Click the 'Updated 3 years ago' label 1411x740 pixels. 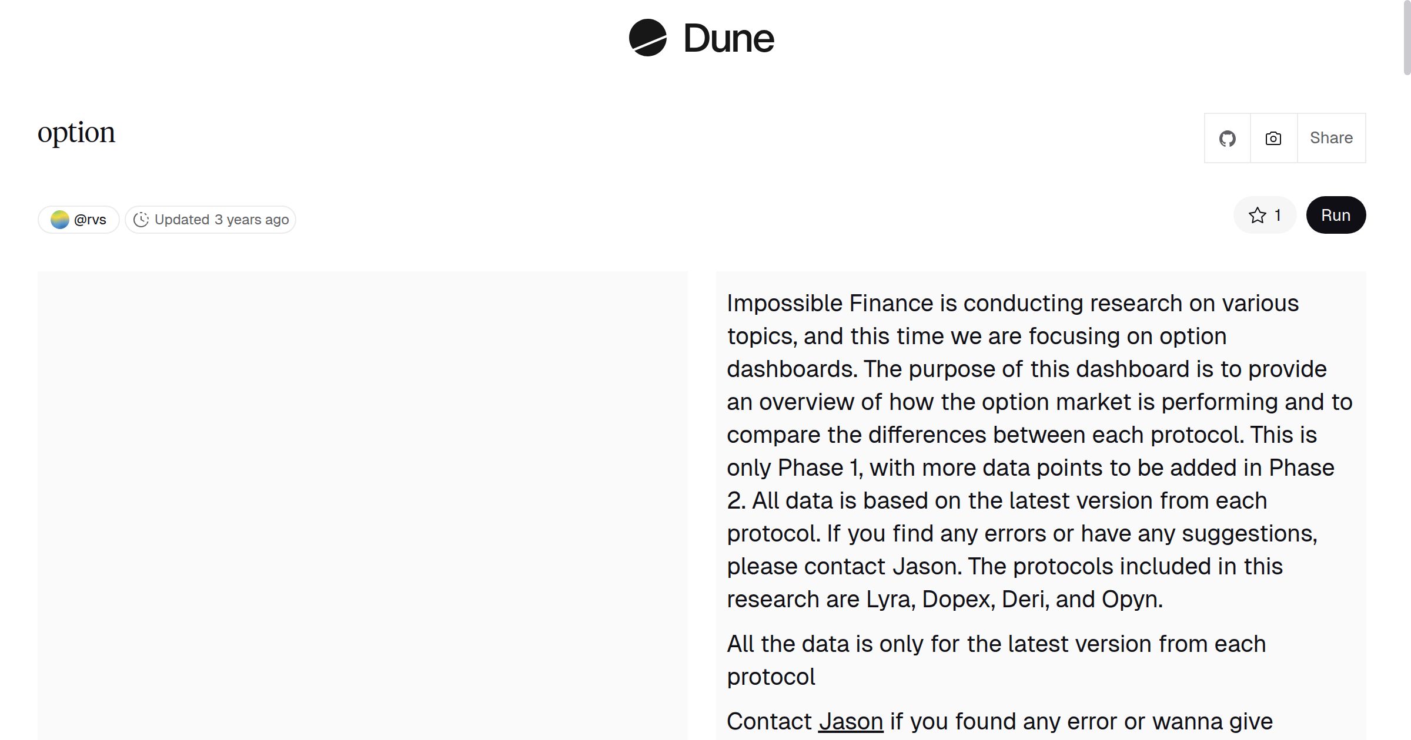coord(222,220)
